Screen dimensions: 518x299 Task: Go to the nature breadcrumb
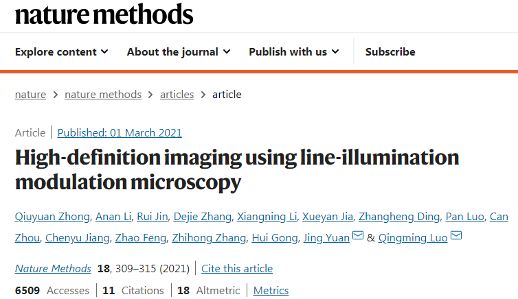[x=30, y=95]
